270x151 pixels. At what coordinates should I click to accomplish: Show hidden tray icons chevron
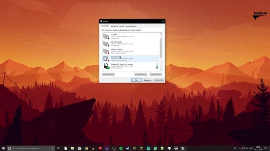[240, 148]
